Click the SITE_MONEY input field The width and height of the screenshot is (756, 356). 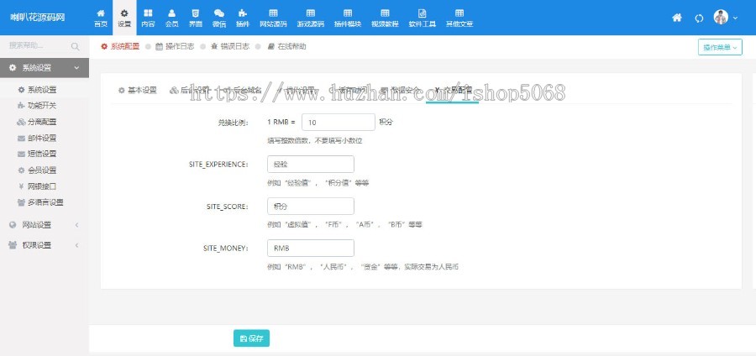tap(310, 248)
